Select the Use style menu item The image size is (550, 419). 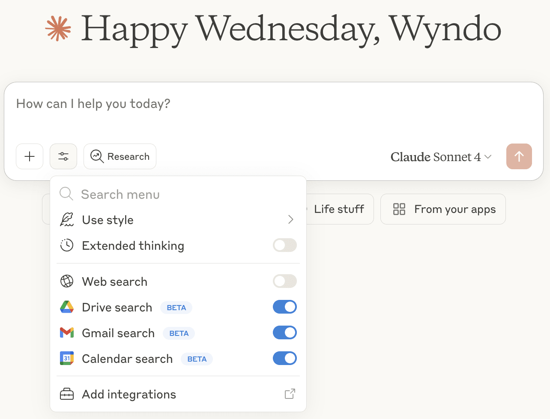(108, 220)
